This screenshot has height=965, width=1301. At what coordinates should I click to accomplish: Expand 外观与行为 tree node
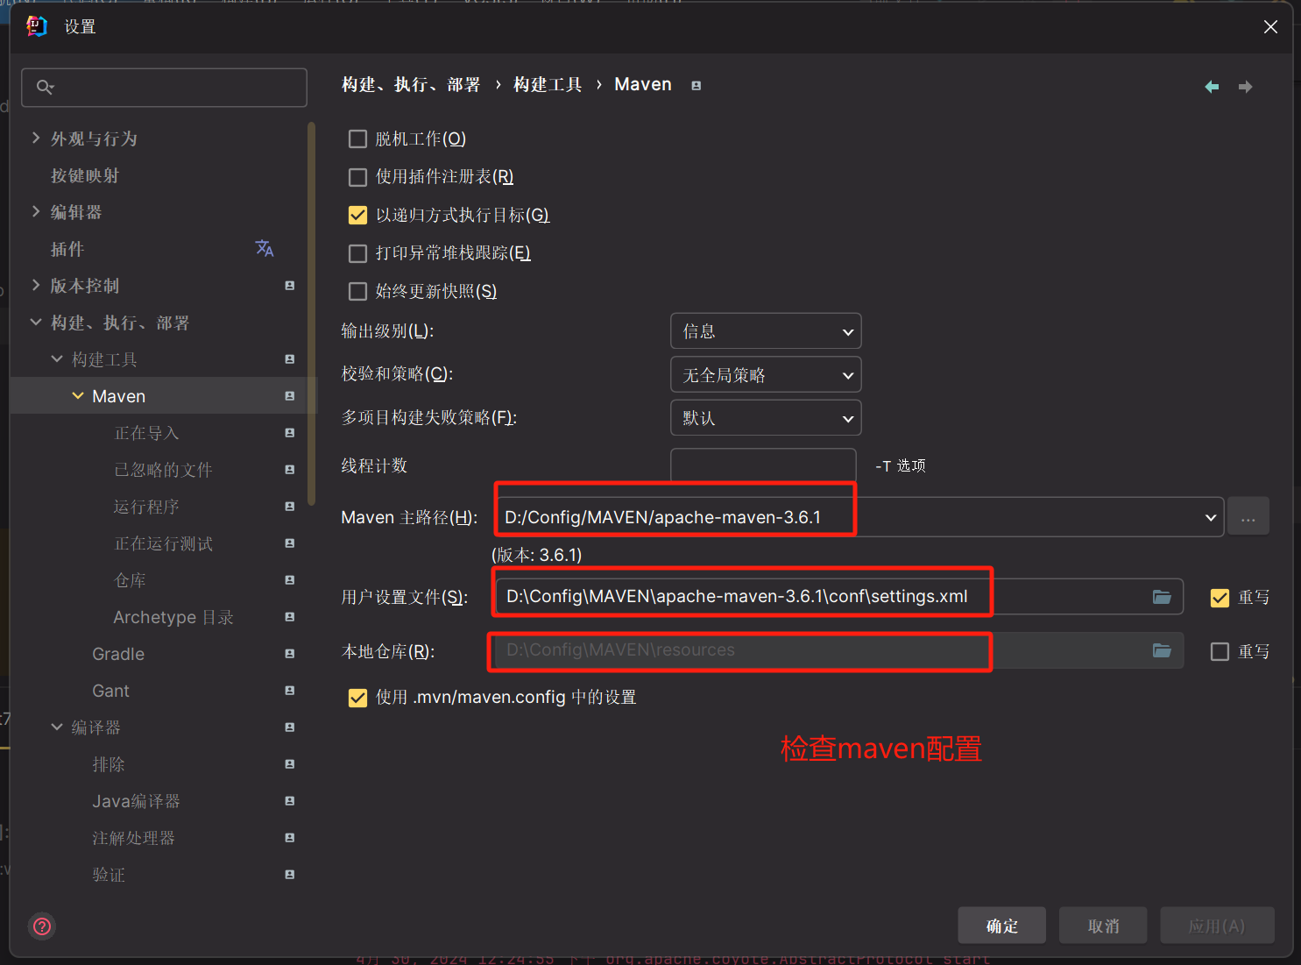pos(36,138)
